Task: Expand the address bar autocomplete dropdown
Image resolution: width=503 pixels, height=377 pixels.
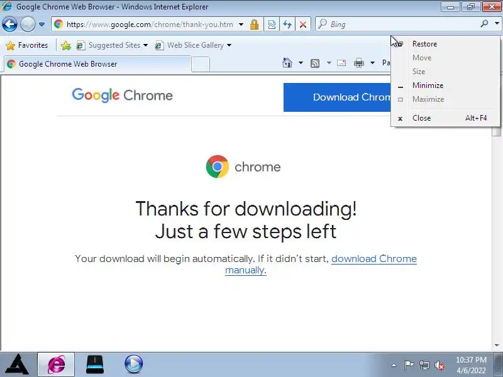Action: point(241,25)
